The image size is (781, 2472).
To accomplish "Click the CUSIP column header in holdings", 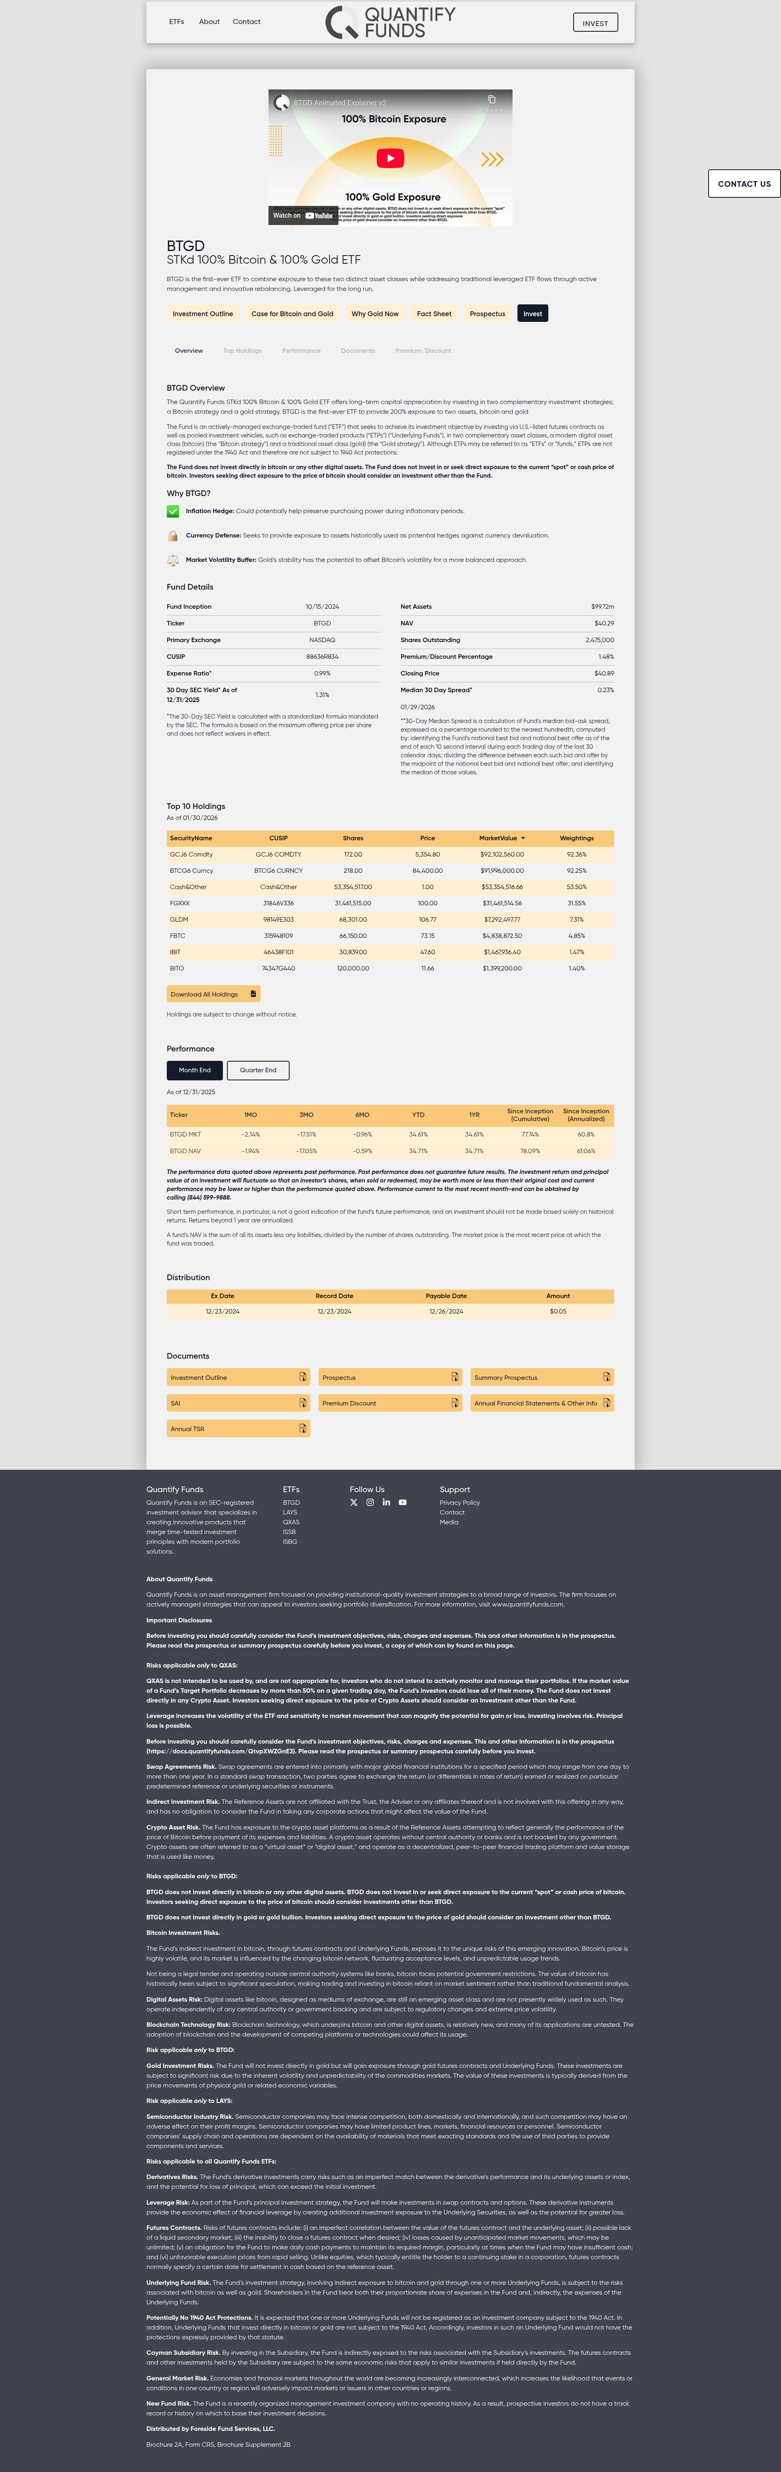I will pos(278,839).
